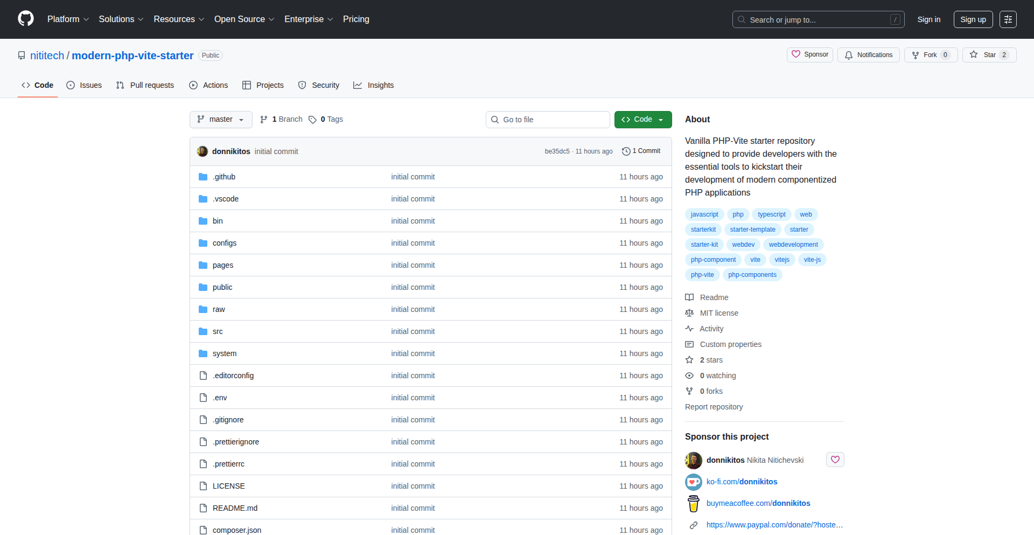This screenshot has width=1034, height=535.
Task: Switch to the Pull requests tab
Action: click(145, 85)
